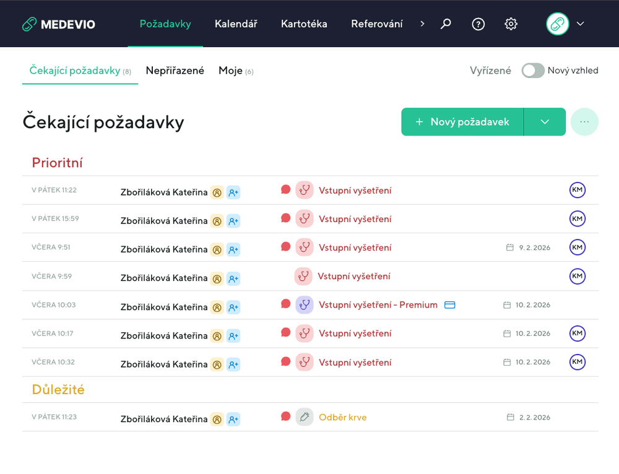Click the search magnifier icon in the top bar
This screenshot has width=619, height=474.
[x=446, y=24]
